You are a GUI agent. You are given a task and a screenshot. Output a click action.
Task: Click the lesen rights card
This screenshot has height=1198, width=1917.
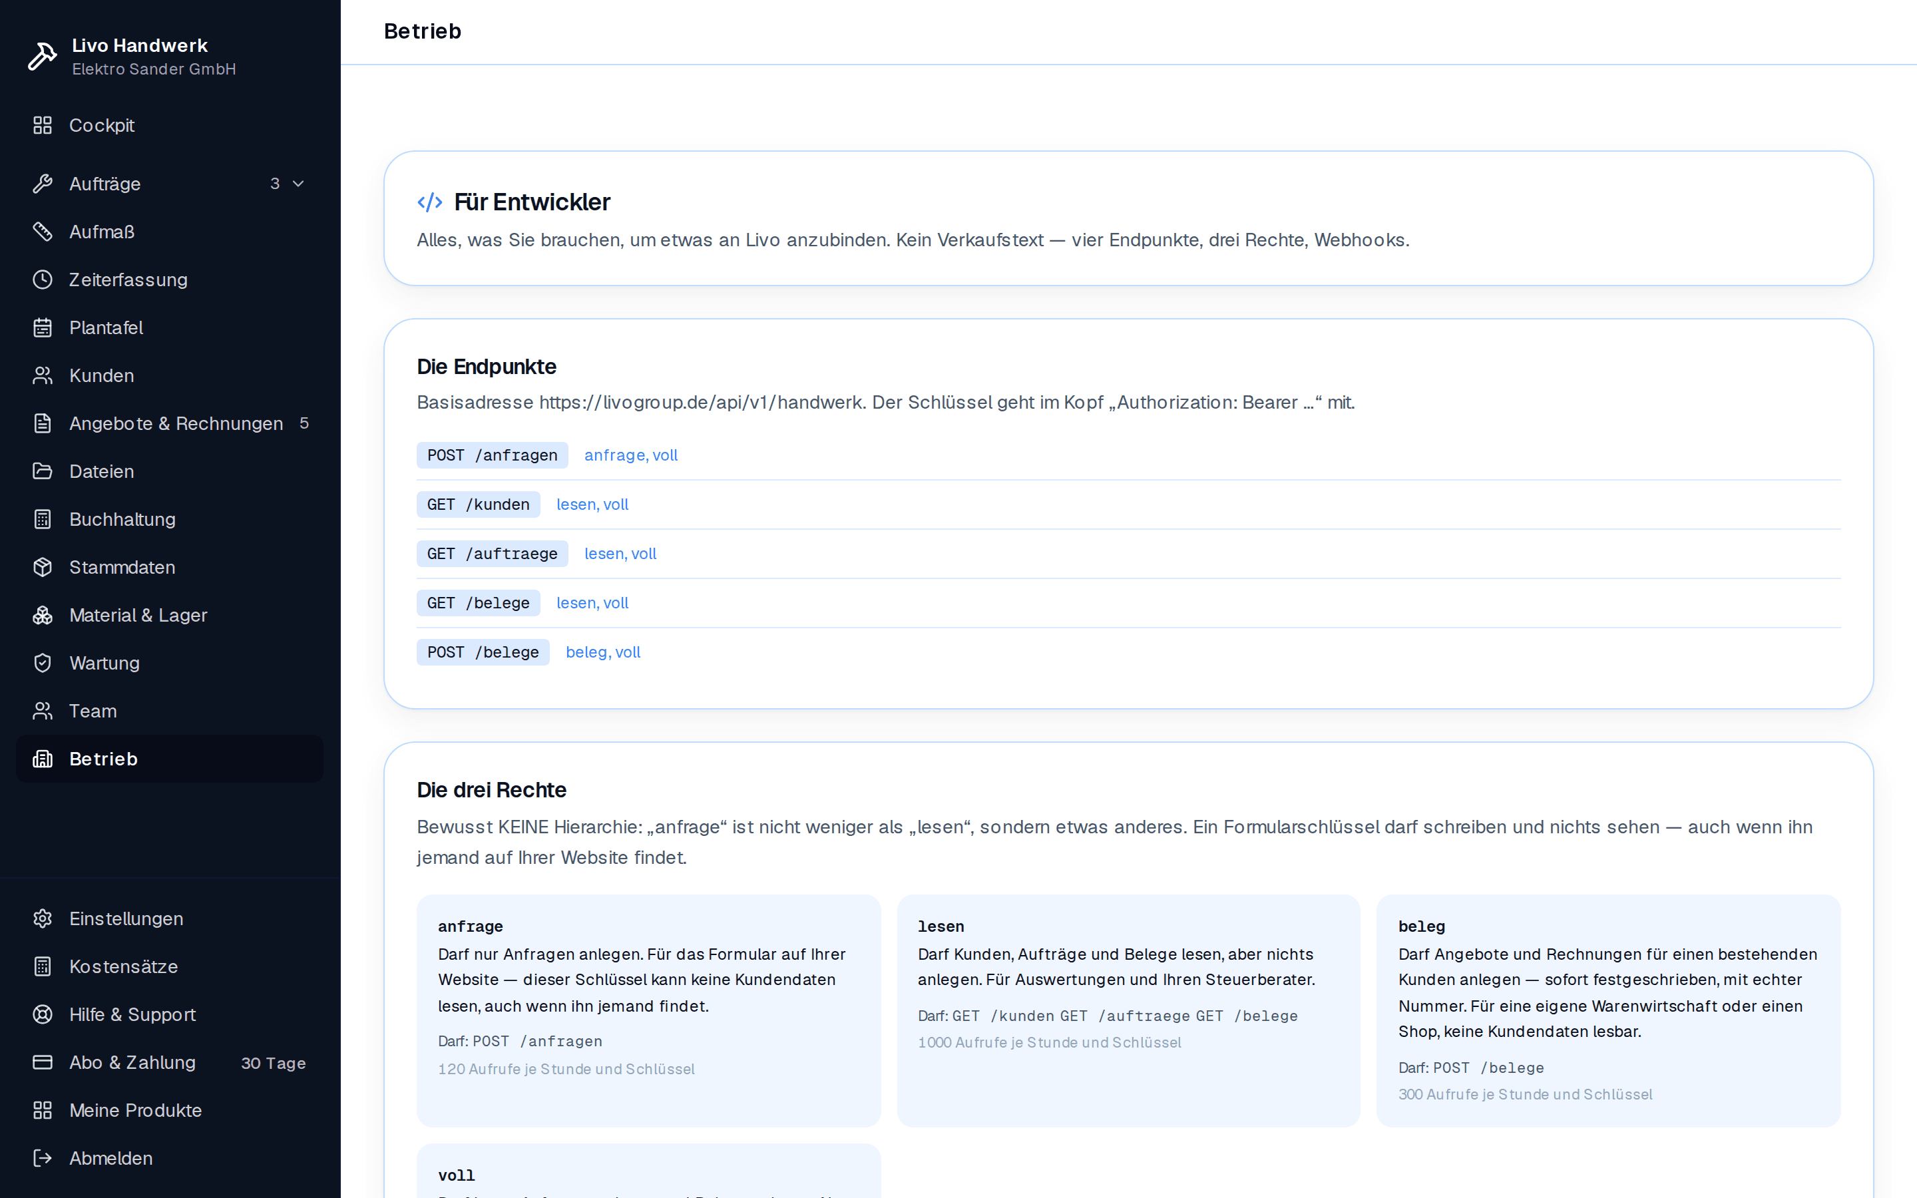1128,1010
